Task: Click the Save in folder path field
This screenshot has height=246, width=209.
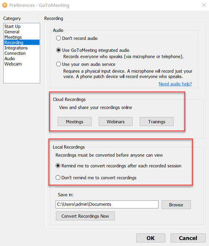Action: click(x=107, y=204)
